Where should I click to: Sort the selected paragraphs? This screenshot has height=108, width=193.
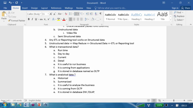(96, 14)
